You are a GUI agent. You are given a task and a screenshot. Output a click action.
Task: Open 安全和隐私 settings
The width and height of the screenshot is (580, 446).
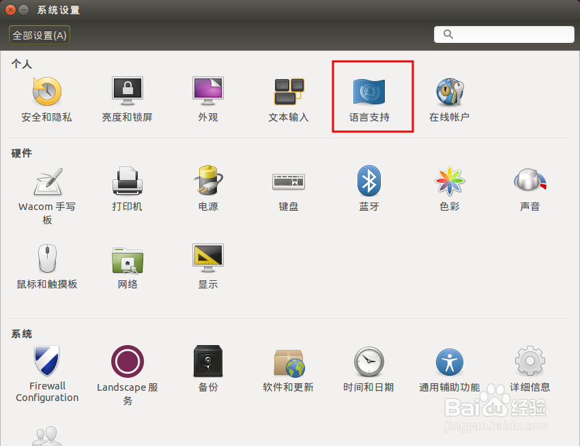pos(46,95)
